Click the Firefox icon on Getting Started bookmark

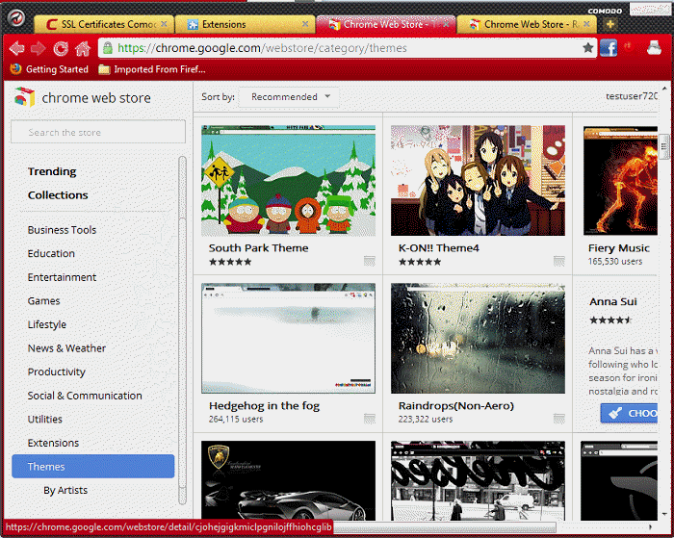tap(15, 68)
